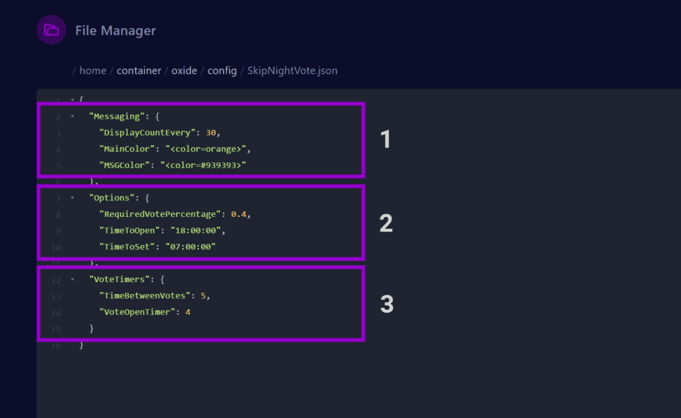Click the MSGColor #939393 value
The image size is (681, 418).
(x=203, y=165)
